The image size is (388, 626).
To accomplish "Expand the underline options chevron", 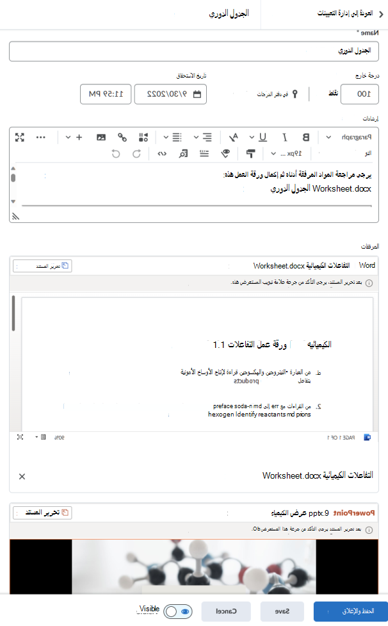I will [252, 137].
